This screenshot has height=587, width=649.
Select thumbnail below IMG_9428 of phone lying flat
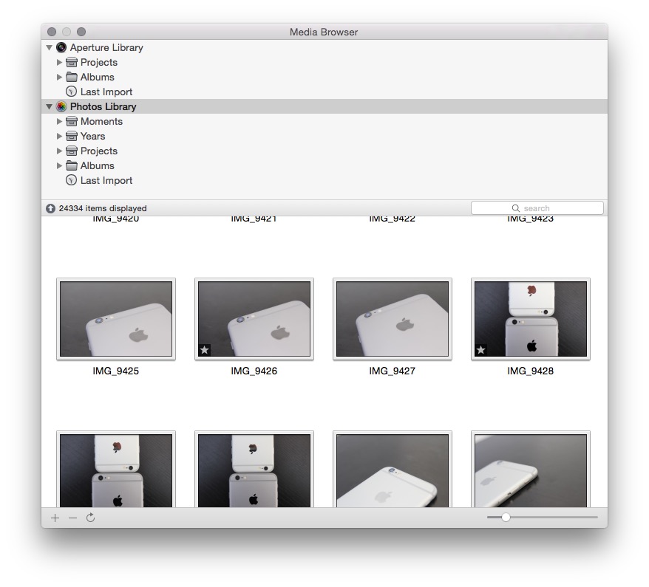point(531,470)
